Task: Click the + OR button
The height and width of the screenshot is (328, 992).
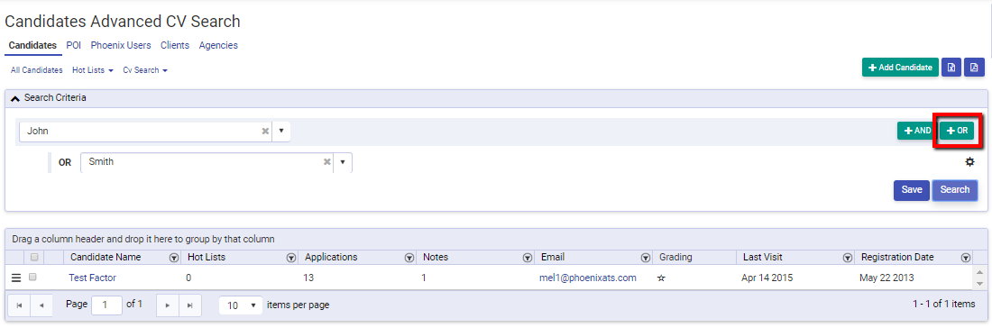Action: pos(957,131)
